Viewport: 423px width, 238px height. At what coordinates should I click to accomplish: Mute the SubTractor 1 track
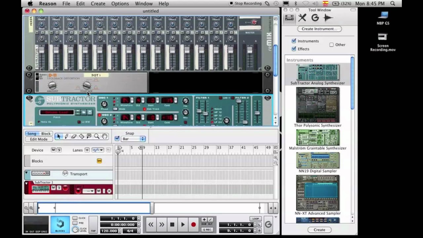click(53, 188)
